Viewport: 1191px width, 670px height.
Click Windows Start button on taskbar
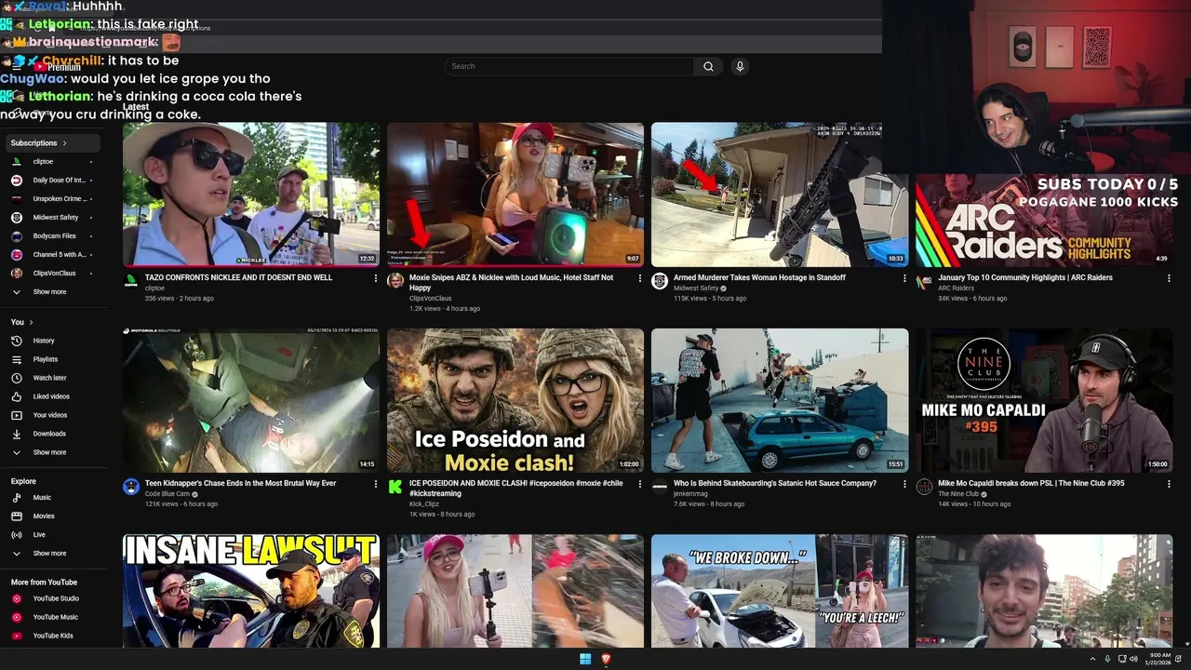[585, 659]
